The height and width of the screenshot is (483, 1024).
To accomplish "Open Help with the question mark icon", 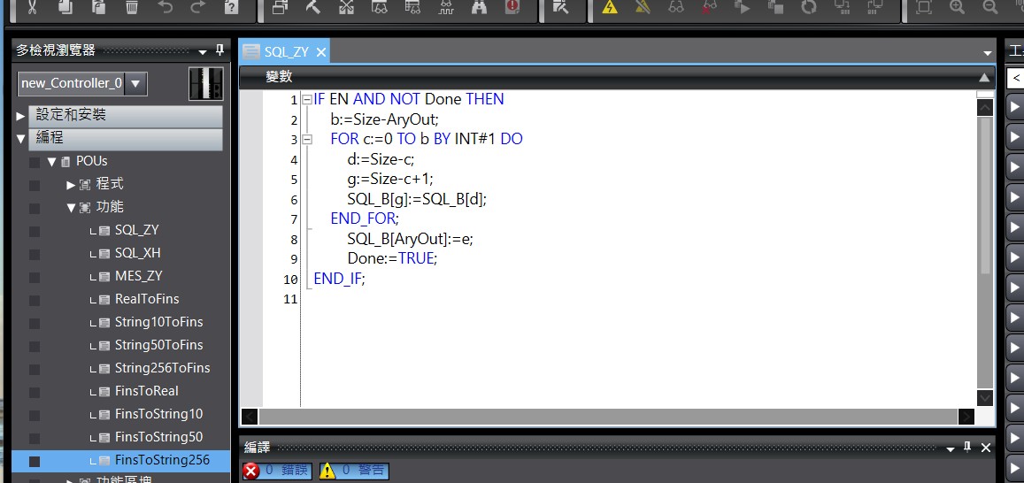I will click(231, 7).
